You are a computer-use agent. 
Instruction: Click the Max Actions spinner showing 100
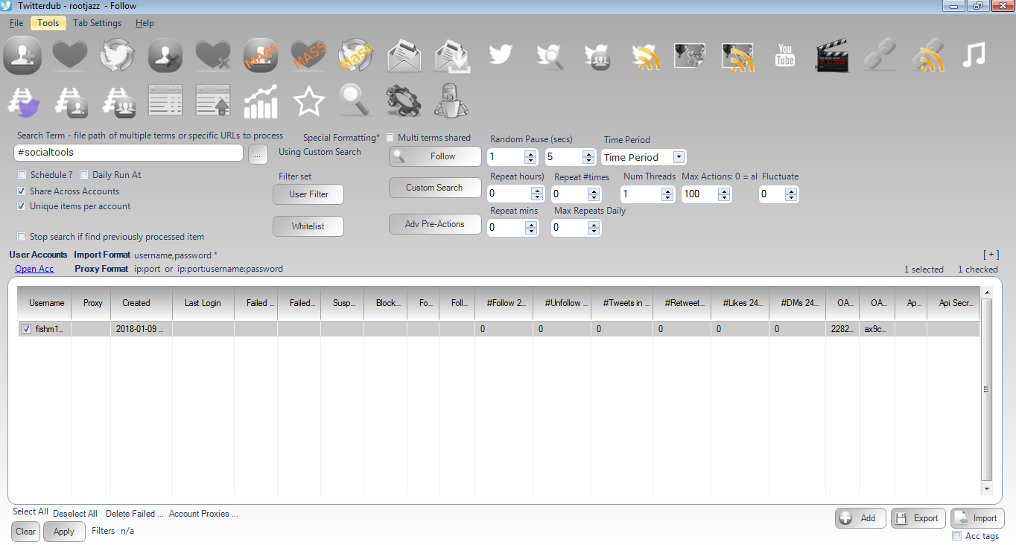(706, 194)
